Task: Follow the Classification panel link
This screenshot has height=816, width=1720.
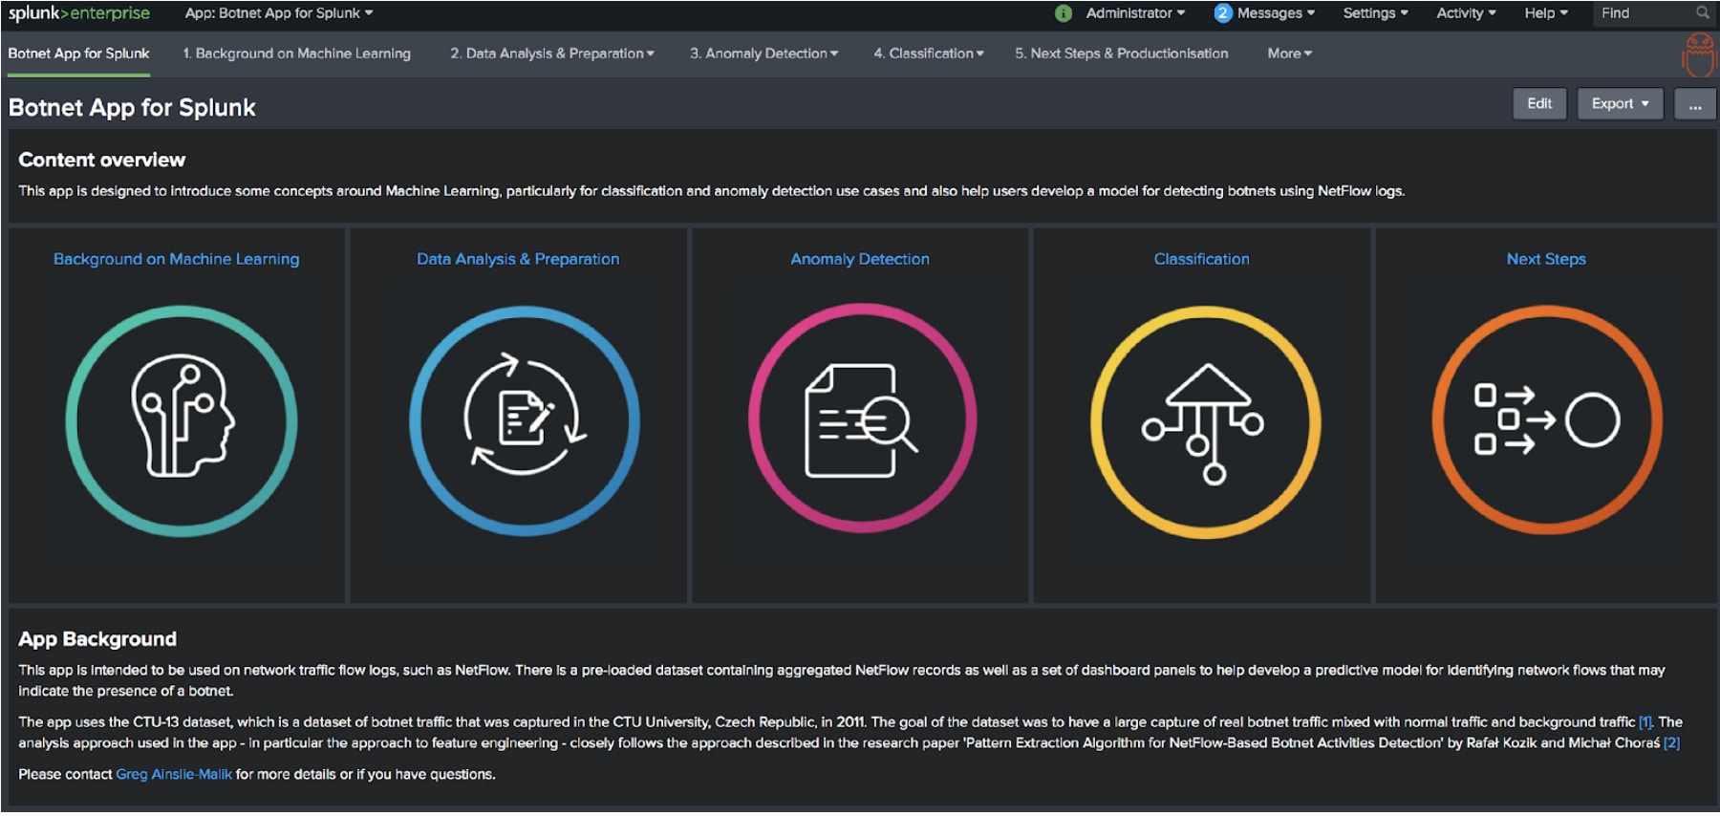Action: [x=1201, y=259]
